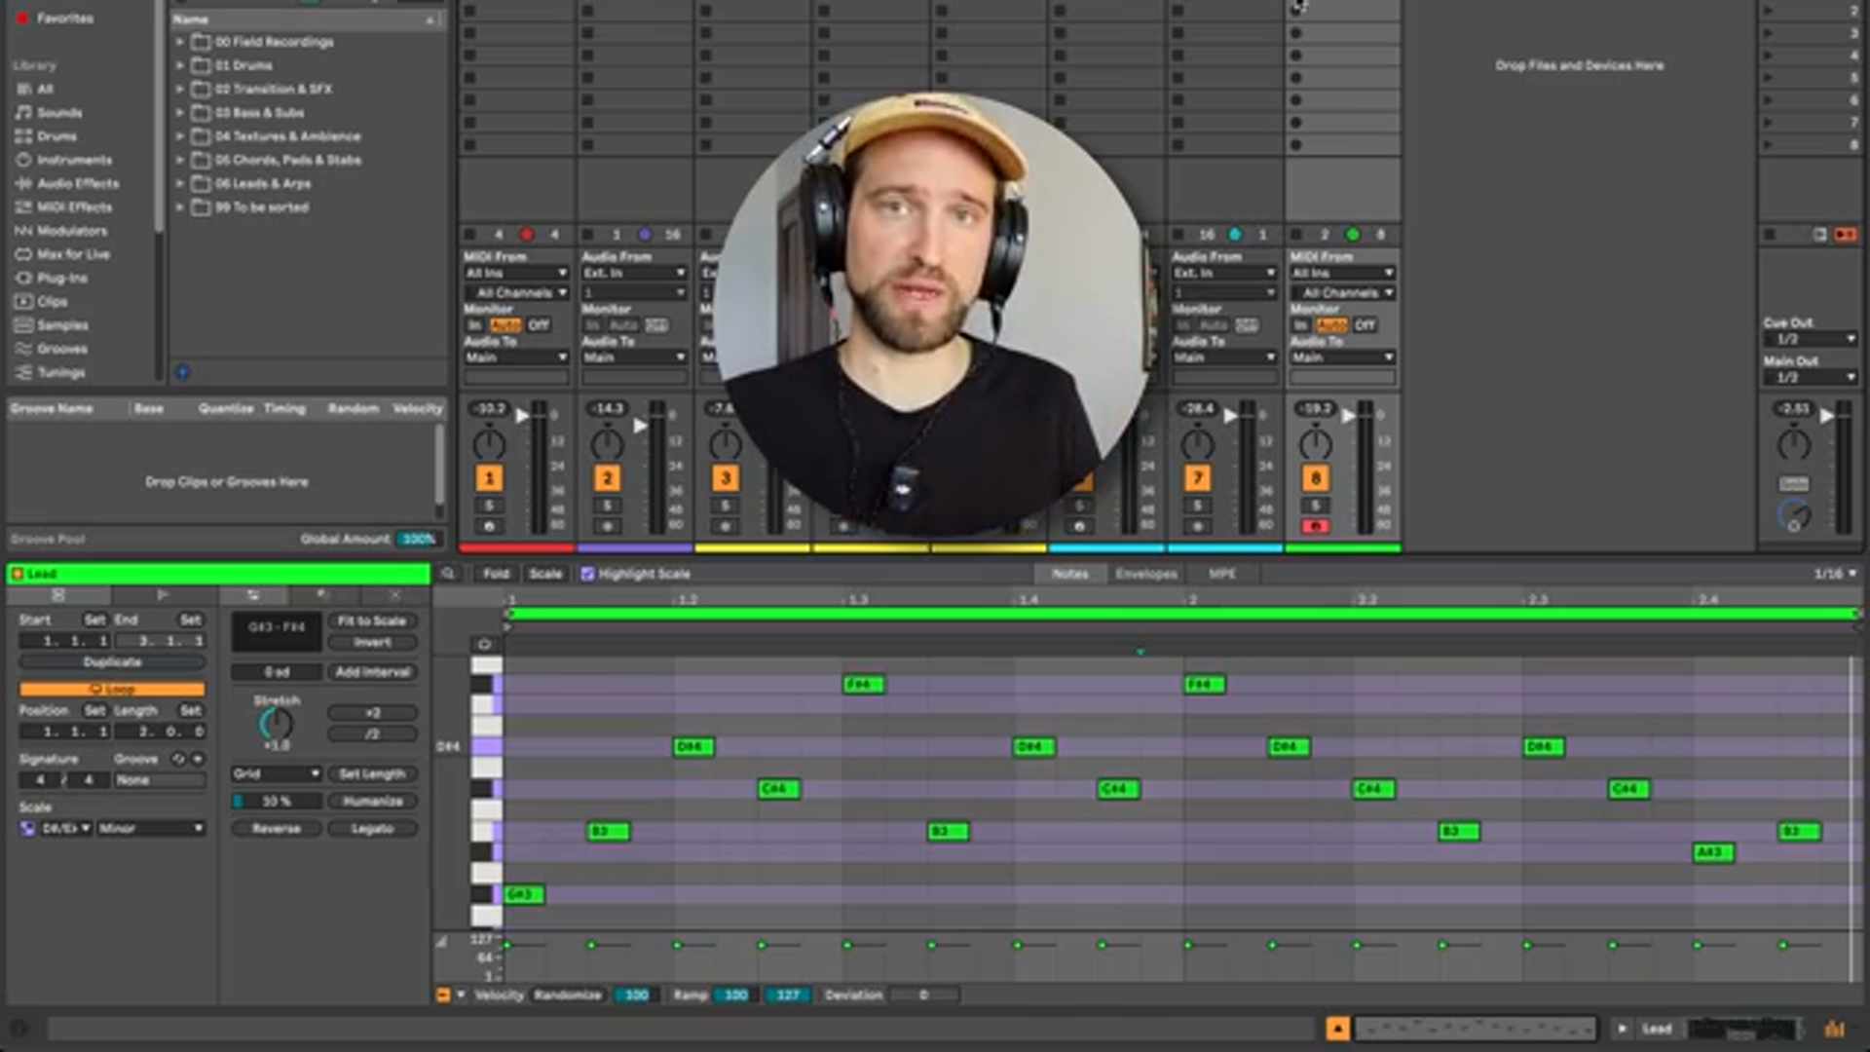The width and height of the screenshot is (1870, 1052).
Task: Click the groove hot-swap icon
Action: pos(178,759)
